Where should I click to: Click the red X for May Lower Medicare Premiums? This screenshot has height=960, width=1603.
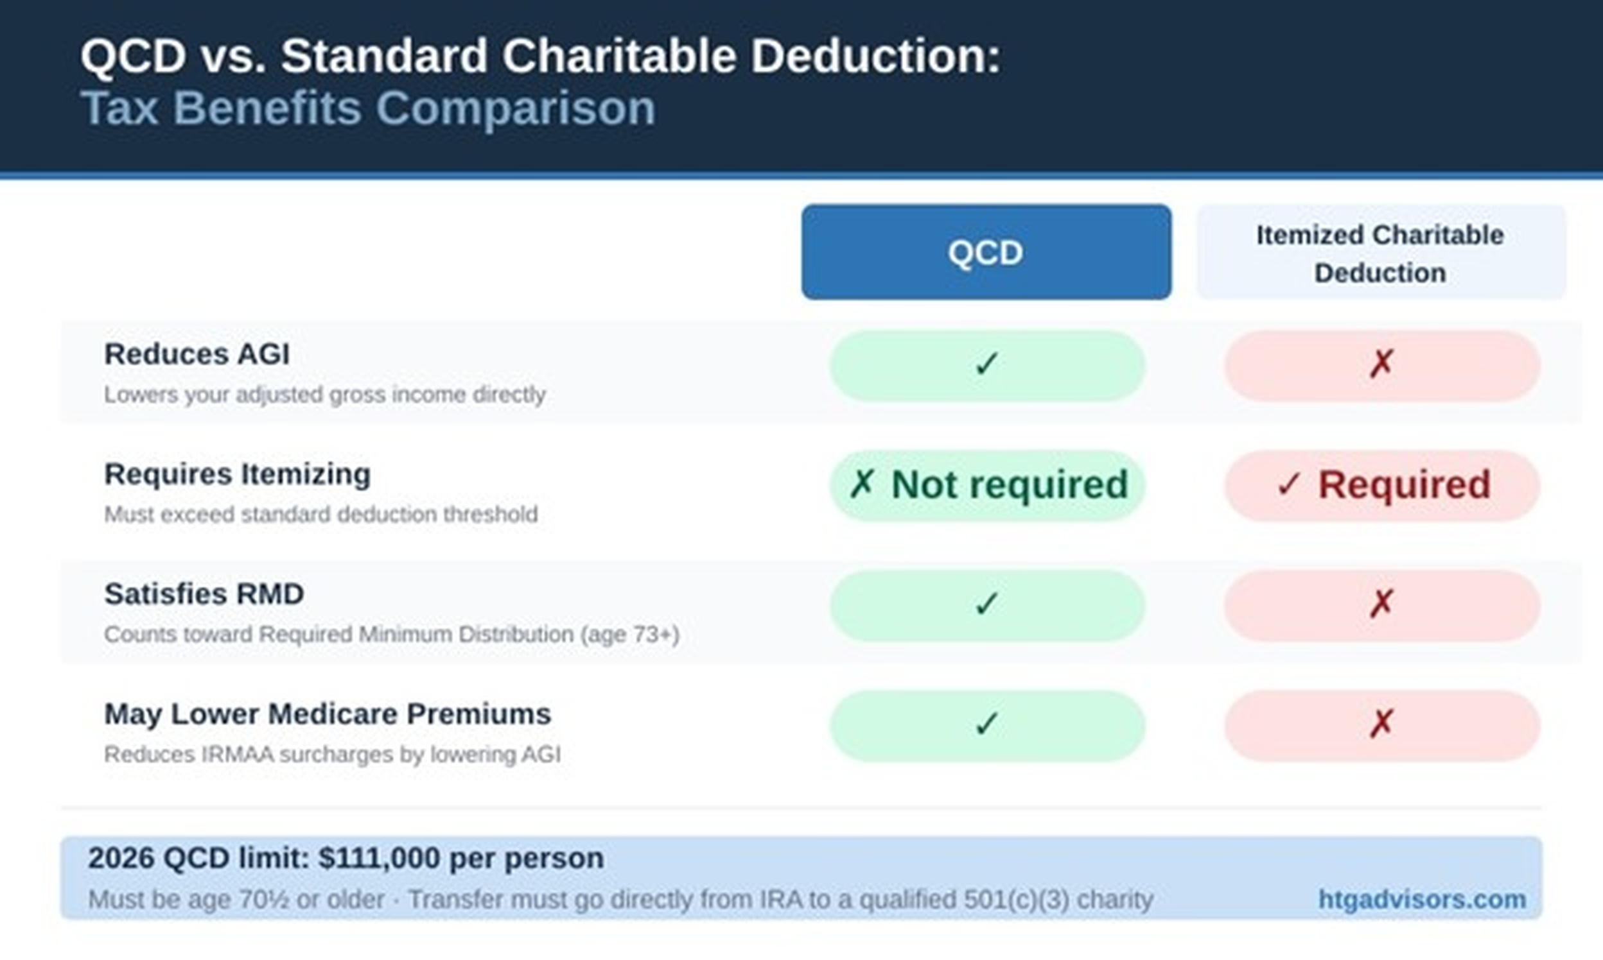pyautogui.click(x=1381, y=724)
